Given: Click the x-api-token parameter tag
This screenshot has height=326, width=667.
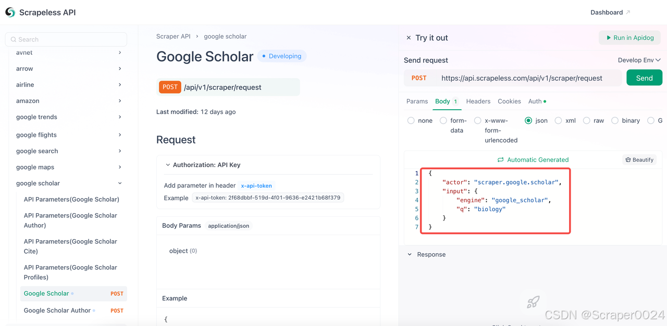Looking at the screenshot, I should [x=256, y=186].
